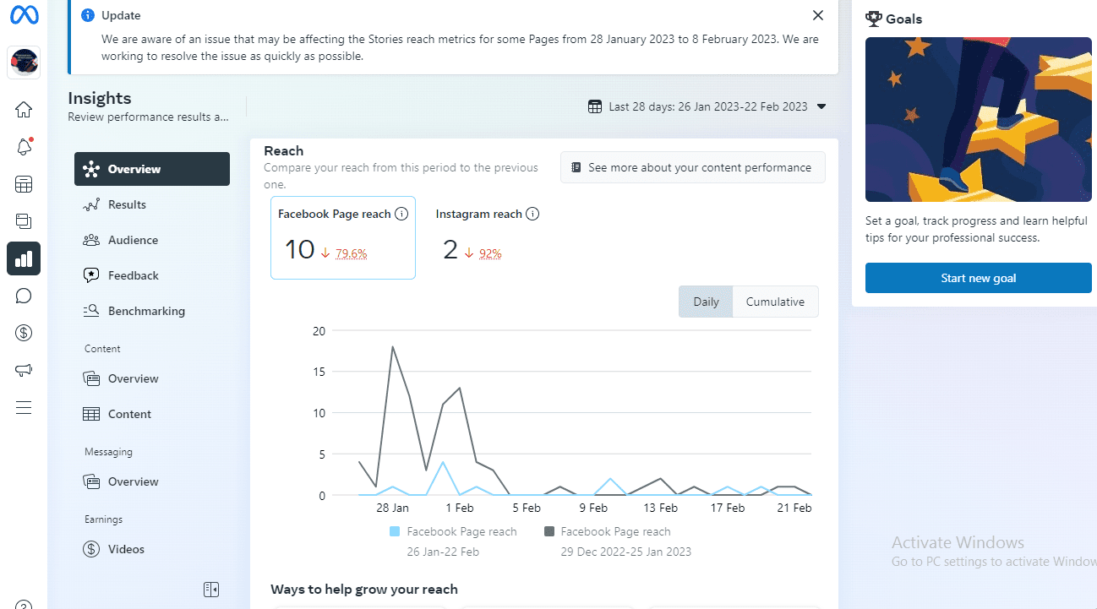Click the 29 Dec 2022-25 Jan 2023 legend text
1097x609 pixels.
point(626,552)
